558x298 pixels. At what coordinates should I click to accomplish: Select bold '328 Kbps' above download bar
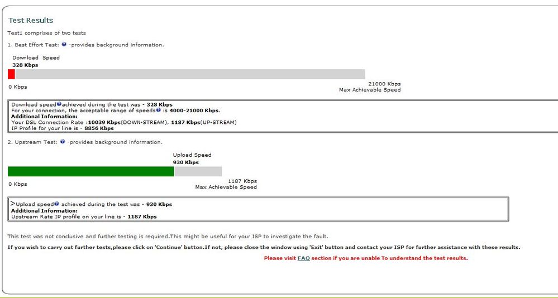(x=25, y=65)
